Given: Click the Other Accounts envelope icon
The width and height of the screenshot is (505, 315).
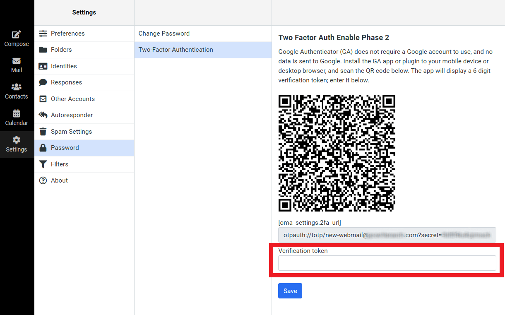Looking at the screenshot, I should 43,99.
